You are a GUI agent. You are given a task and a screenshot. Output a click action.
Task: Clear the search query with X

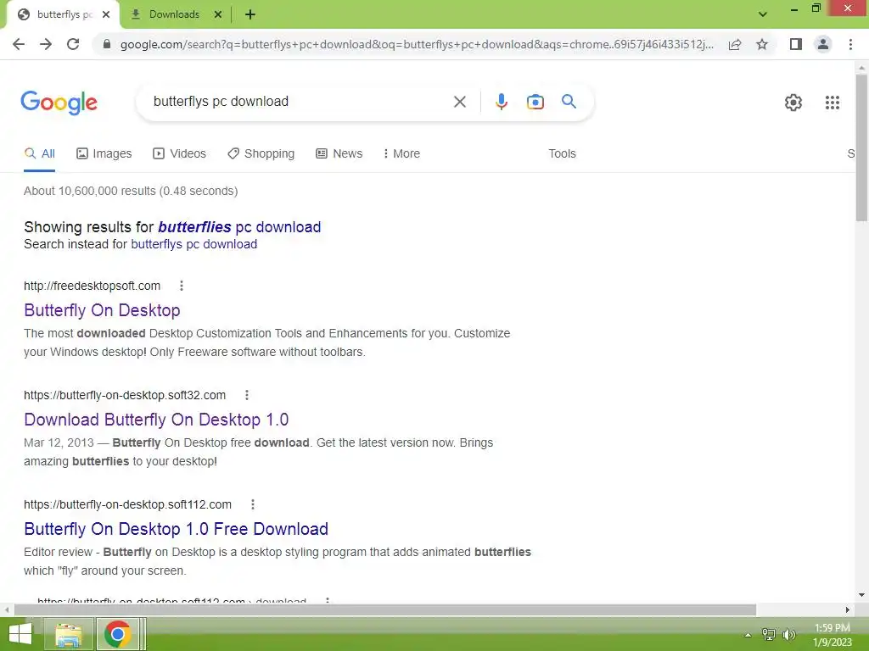tap(459, 102)
